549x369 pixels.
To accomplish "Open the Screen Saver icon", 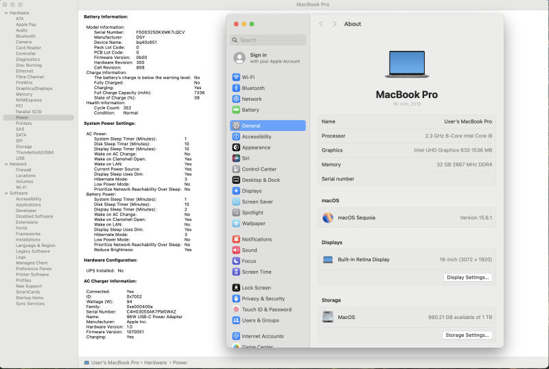I will 236,202.
